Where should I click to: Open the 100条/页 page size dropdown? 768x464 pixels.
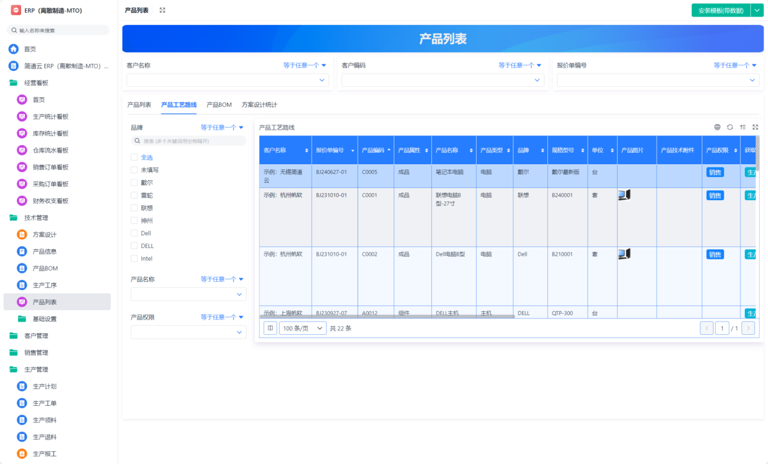(x=303, y=328)
